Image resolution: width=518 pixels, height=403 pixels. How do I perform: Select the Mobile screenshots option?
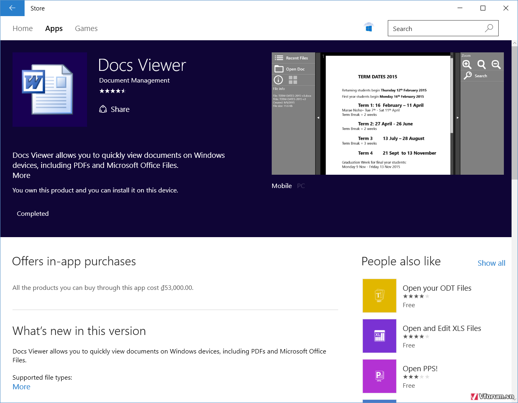282,186
